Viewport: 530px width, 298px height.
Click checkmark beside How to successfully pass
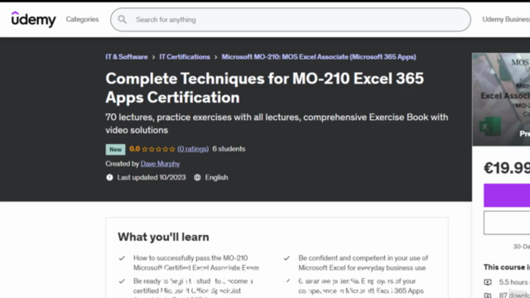coord(122,258)
